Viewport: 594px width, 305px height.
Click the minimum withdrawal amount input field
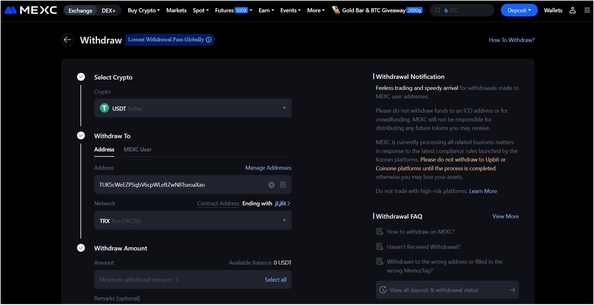(x=158, y=279)
